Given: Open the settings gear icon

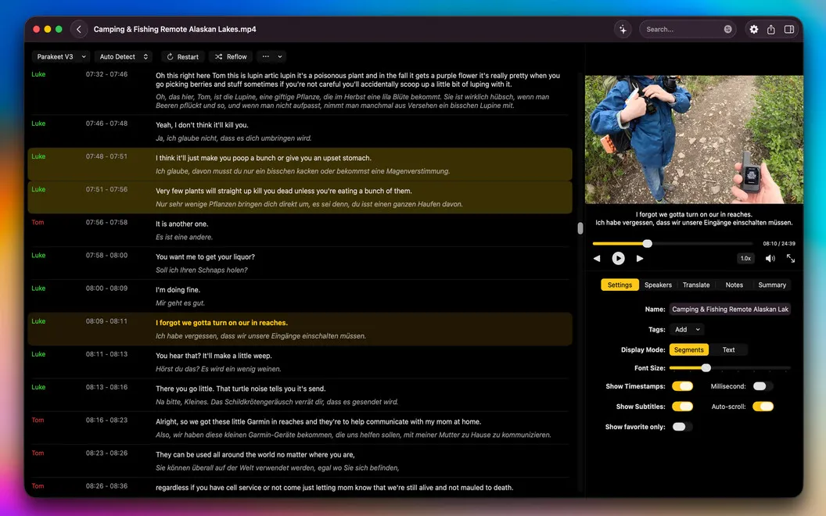Looking at the screenshot, I should click(754, 30).
